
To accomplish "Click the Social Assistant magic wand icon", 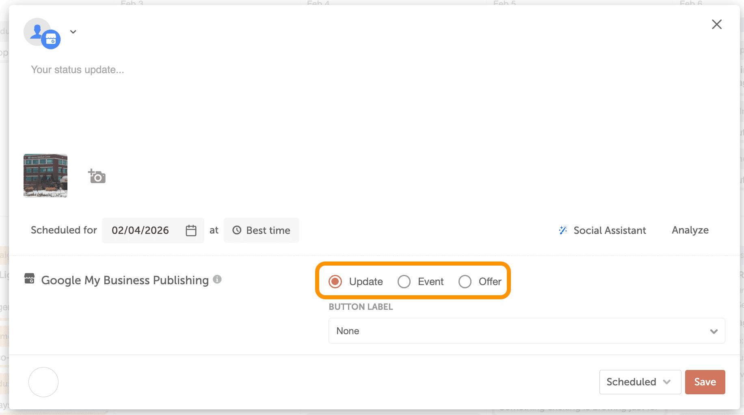I will [x=563, y=230].
